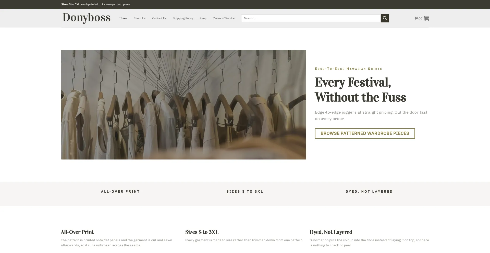Focus the Search... input field
Image resolution: width=490 pixels, height=253 pixels.
[x=311, y=18]
